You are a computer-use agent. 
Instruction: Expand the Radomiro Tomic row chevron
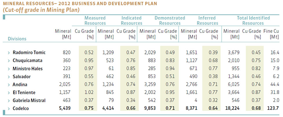coord(9,53)
